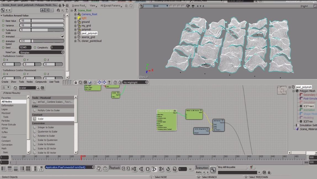Click the blue left arrow in ICE toolbar
Screen dimensions: 317x179
click(99, 82)
